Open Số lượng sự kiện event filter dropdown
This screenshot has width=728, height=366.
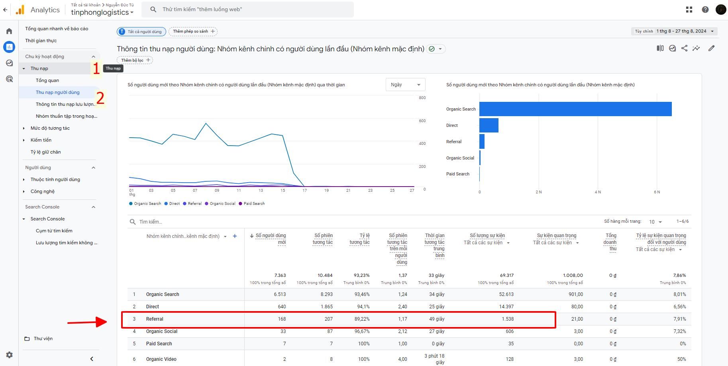(487, 243)
